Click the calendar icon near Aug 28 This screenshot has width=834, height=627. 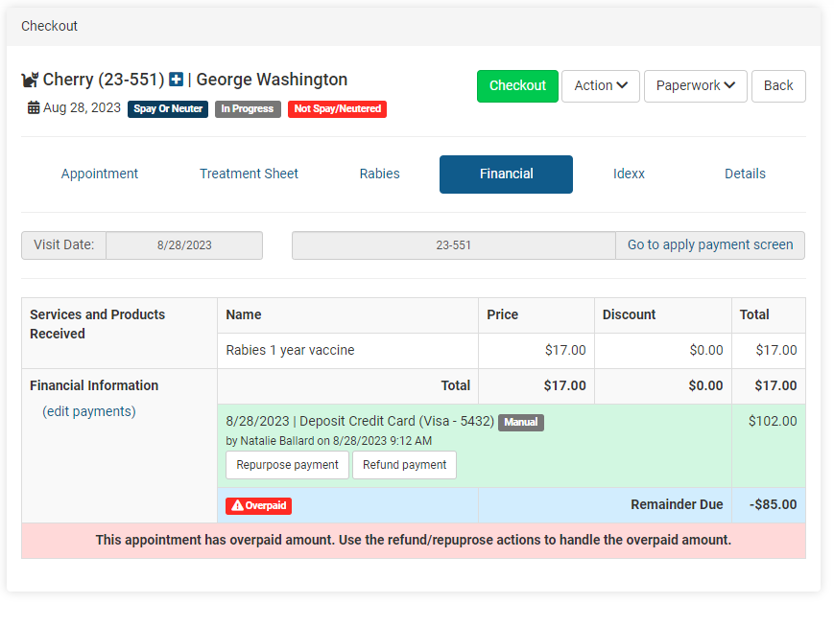(x=34, y=108)
